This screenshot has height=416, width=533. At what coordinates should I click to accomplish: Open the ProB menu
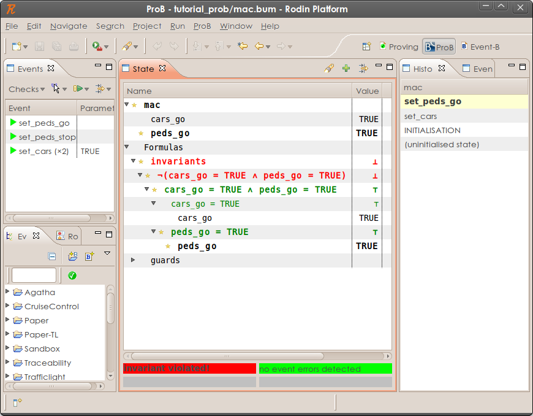coord(202,26)
